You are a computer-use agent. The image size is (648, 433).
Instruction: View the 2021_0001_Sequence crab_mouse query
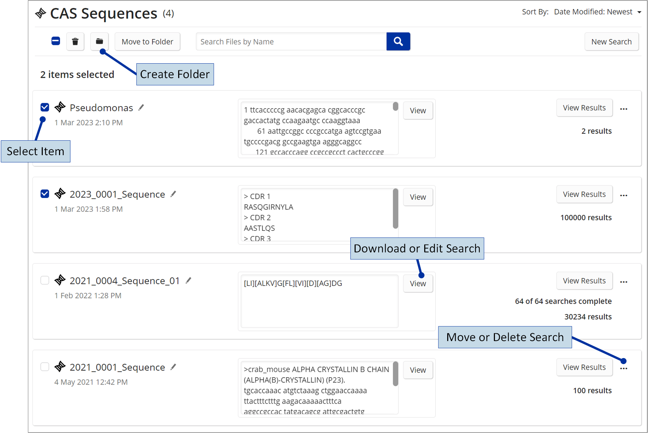point(418,370)
